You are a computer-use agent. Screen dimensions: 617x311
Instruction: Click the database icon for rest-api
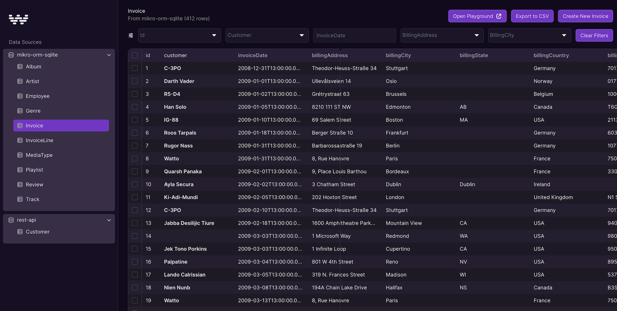click(x=11, y=220)
